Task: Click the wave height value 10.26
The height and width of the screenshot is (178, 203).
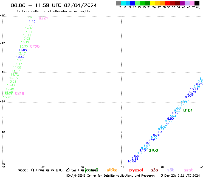Action: click(198, 84)
